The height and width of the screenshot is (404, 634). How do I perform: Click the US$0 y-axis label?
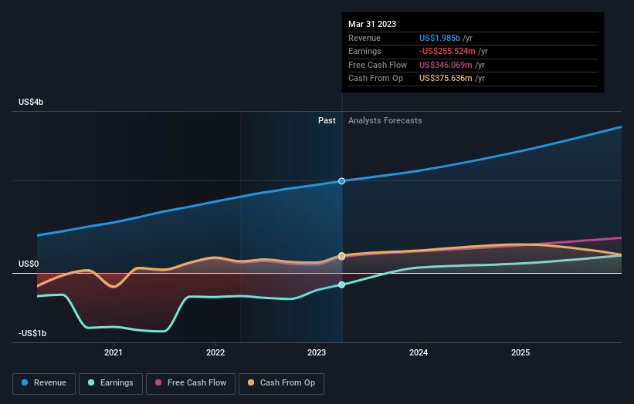click(x=29, y=264)
